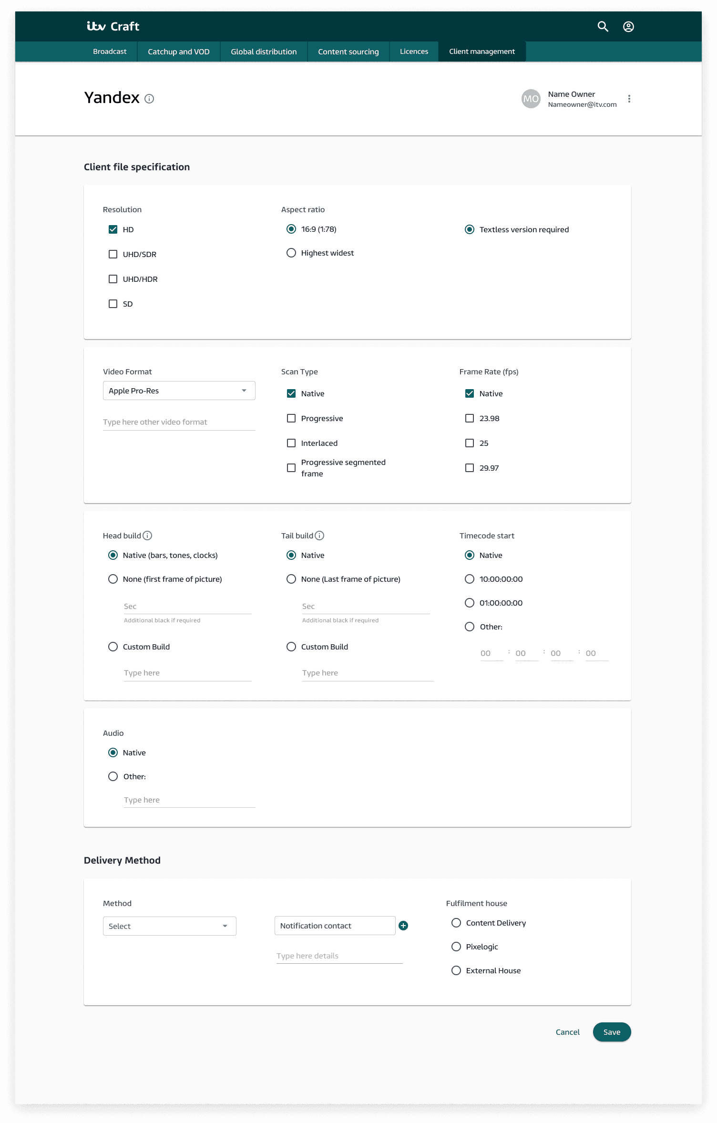Select Audio Native option

[113, 752]
